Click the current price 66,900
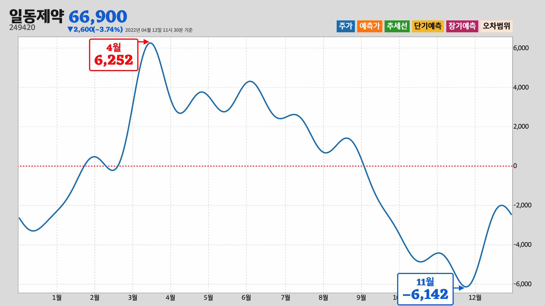Viewport: 545px width, 306px height. click(98, 17)
